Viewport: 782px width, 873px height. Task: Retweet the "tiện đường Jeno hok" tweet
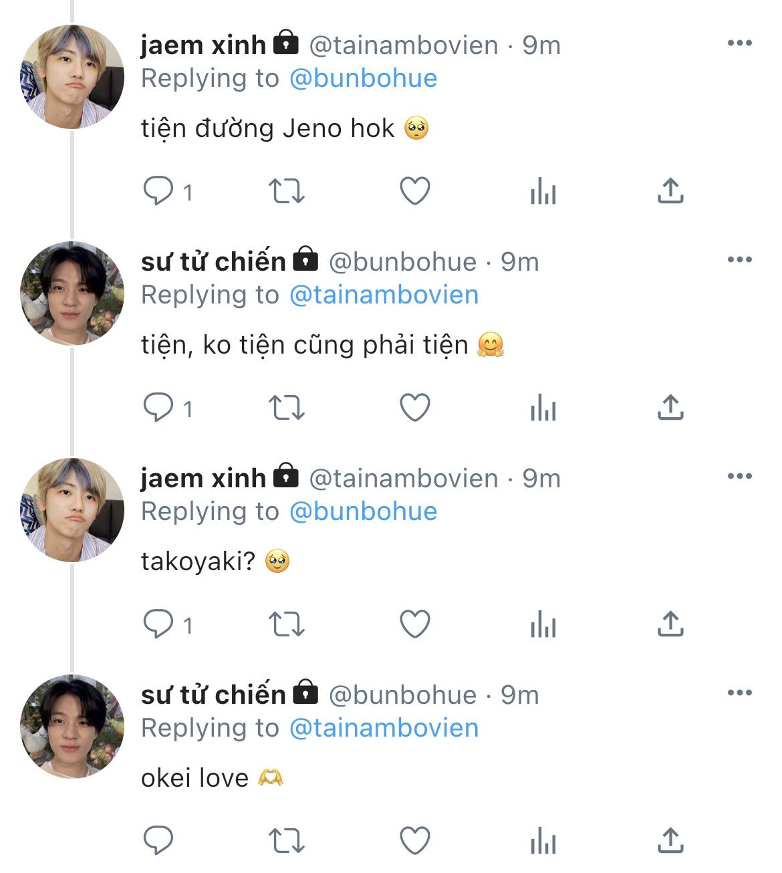click(x=286, y=192)
